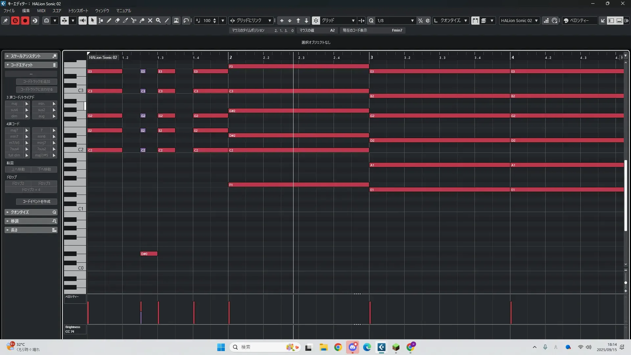This screenshot has height=355, width=631.
Task: Select the Mute X tool
Action: tap(150, 20)
